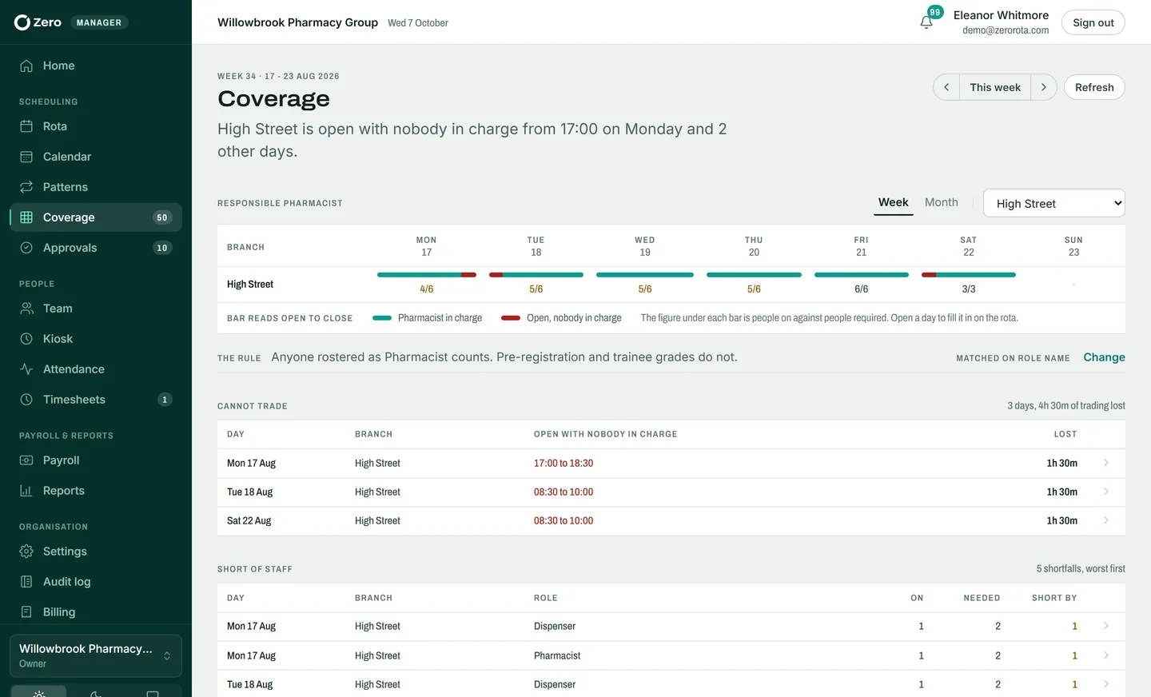Click '3 days, 4h 30m of trading lost'
Screen dimensions: 1151x697
click(1066, 406)
